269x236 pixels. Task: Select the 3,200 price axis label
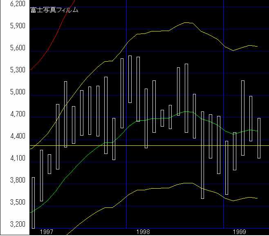coord(17,225)
